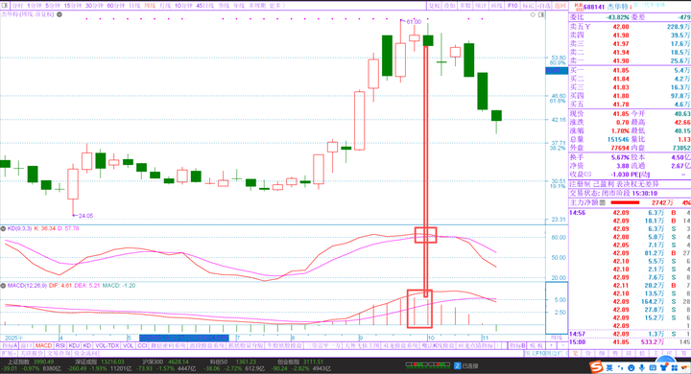
Task: Toggle 复权 price adjustment mode
Action: coord(435,6)
